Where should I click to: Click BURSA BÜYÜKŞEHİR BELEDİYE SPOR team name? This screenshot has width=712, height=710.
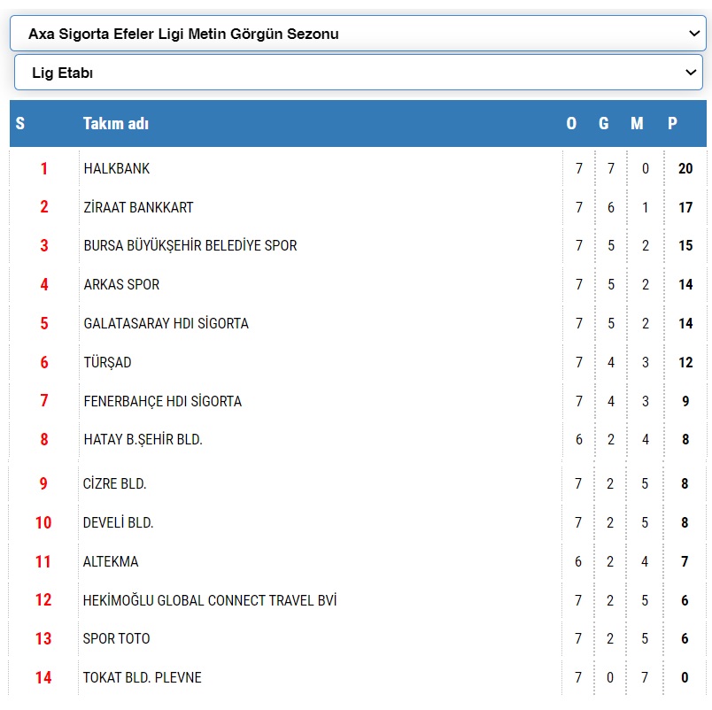click(190, 246)
